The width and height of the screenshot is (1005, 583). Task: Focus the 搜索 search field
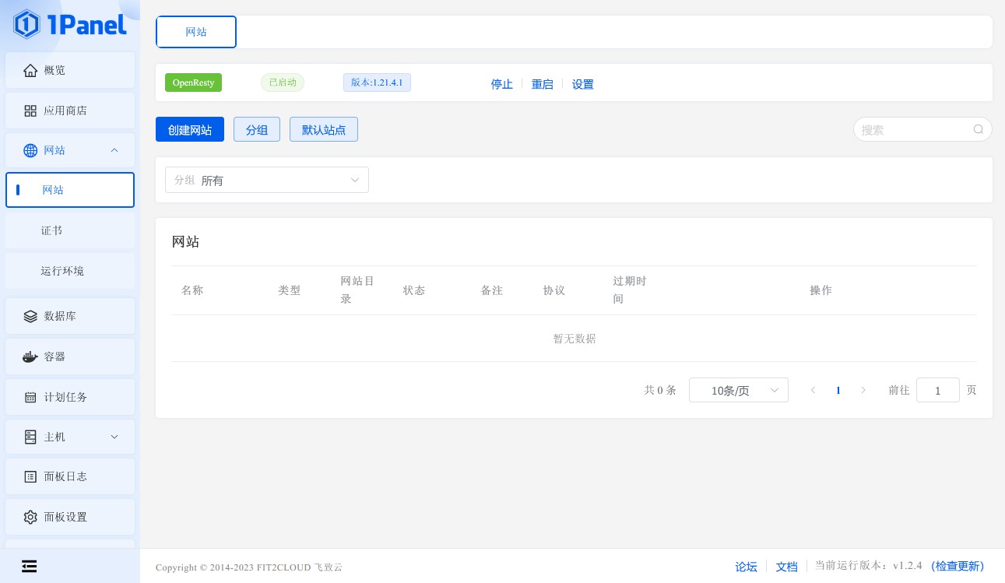point(922,129)
